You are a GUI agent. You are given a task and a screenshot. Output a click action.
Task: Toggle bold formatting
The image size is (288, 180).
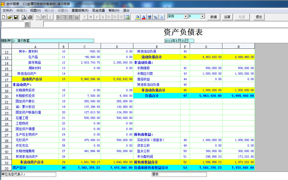tap(91, 17)
